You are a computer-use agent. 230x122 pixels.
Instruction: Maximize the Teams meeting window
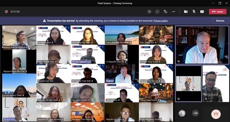coord(220,3)
